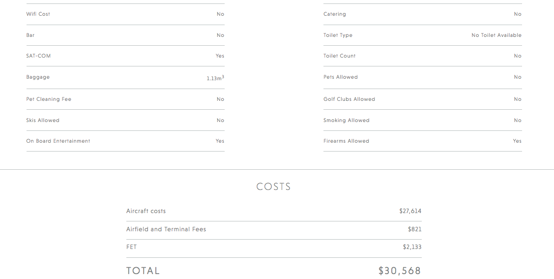This screenshot has height=279, width=554.
Task: Select the On Board Entertainment label
Action: point(58,141)
